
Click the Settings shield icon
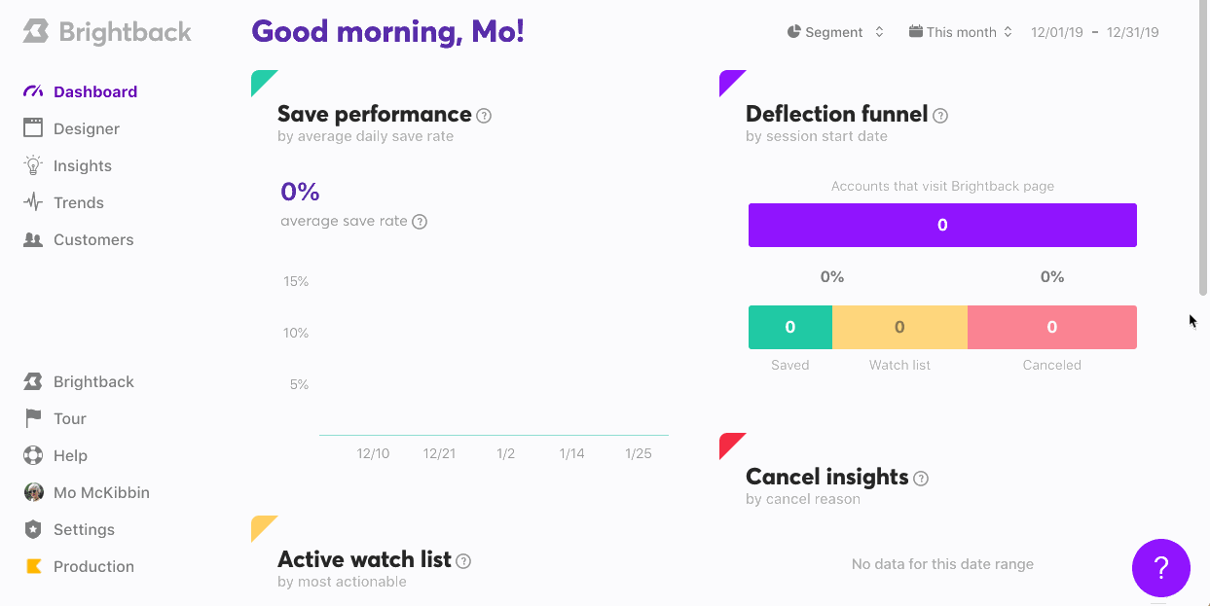point(33,529)
